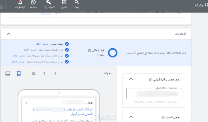Image resolution: width=208 pixels, height=122 pixels.
Task: Click the ad strength circle indicator
Action: coord(113,53)
